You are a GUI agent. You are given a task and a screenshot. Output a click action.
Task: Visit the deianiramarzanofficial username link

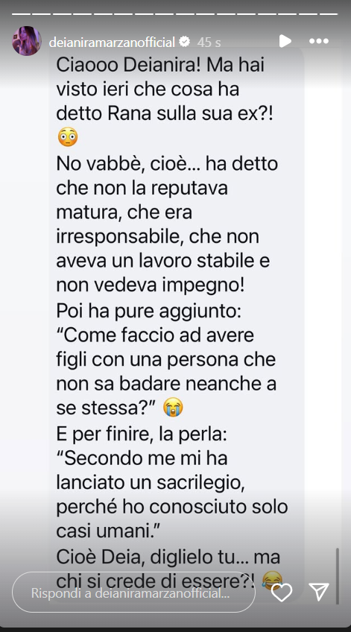coord(112,42)
